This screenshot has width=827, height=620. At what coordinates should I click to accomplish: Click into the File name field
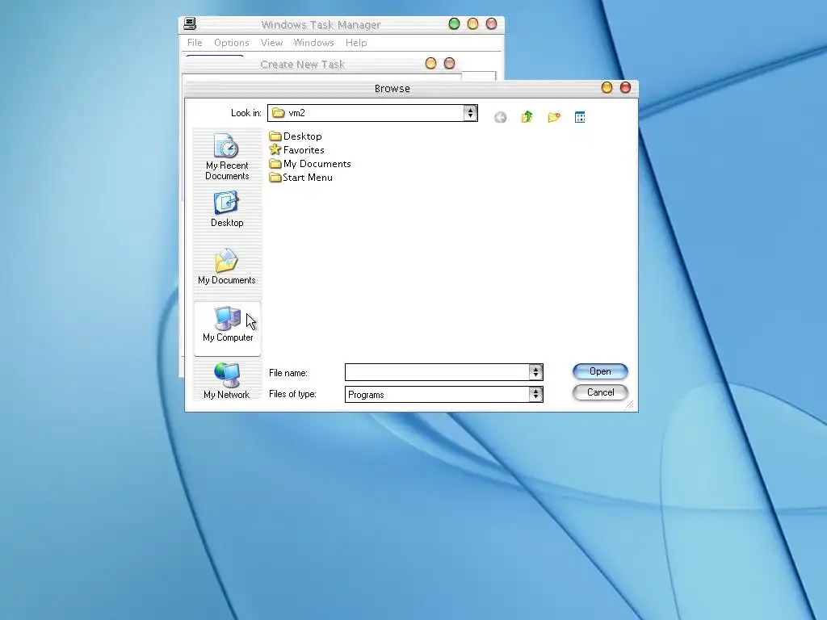tap(437, 372)
